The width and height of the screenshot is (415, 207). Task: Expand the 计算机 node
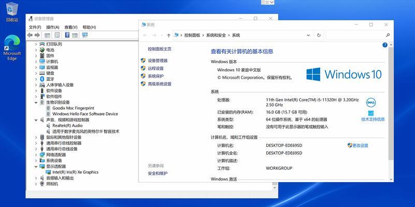pyautogui.click(x=36, y=62)
